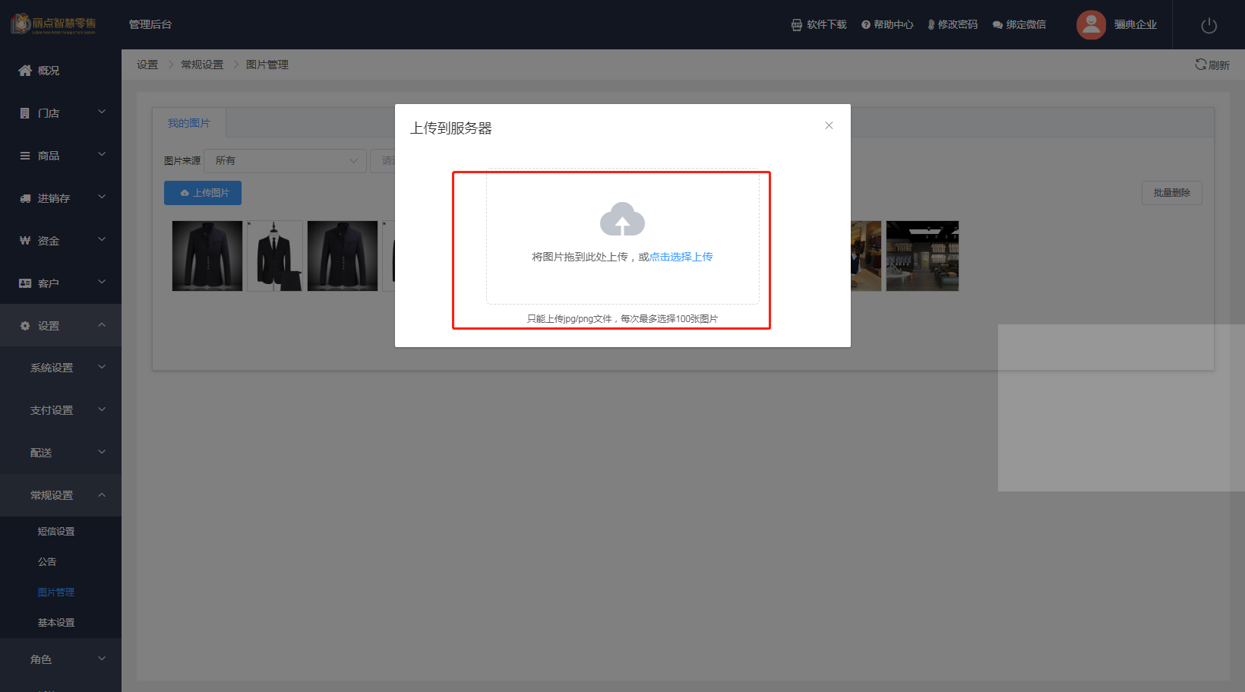The width and height of the screenshot is (1245, 692).
Task: Click the blue 上传图片 button
Action: click(x=203, y=193)
